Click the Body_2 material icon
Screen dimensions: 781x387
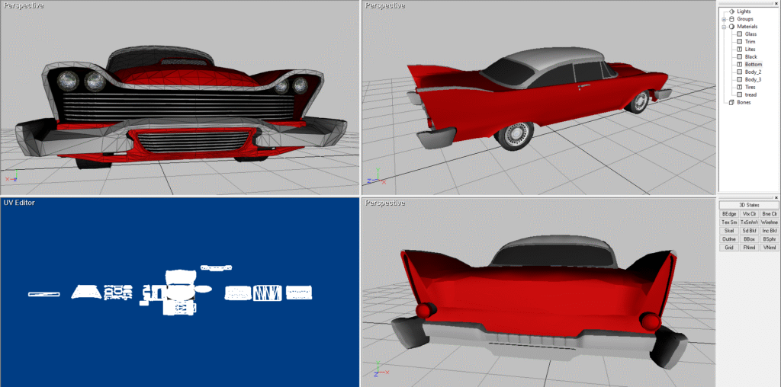click(739, 72)
